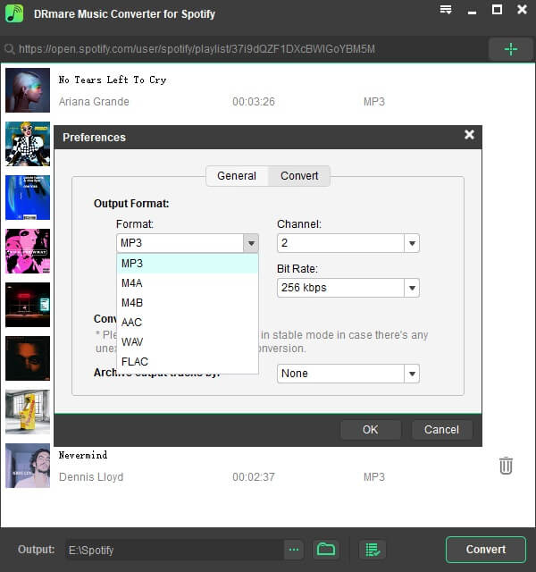Open the Archive output tracks by dropdown
The width and height of the screenshot is (536, 572).
pos(411,374)
